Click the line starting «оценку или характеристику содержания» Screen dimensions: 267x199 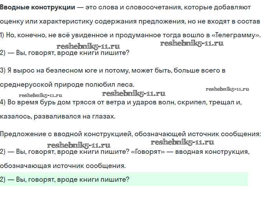pos(130,21)
